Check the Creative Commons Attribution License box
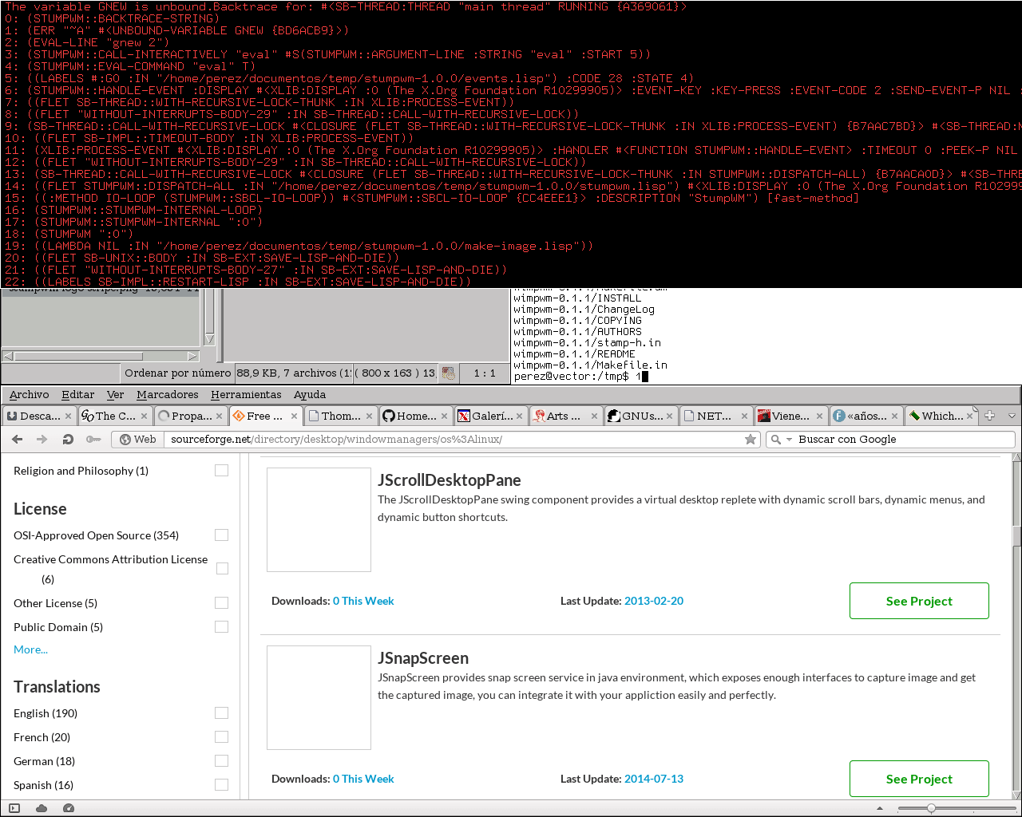The height and width of the screenshot is (817, 1022). click(x=222, y=569)
